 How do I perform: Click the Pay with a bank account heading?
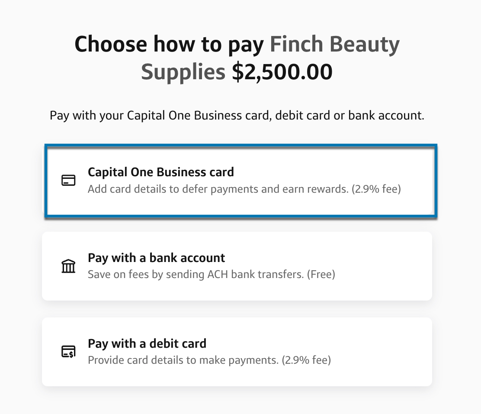[x=156, y=258]
